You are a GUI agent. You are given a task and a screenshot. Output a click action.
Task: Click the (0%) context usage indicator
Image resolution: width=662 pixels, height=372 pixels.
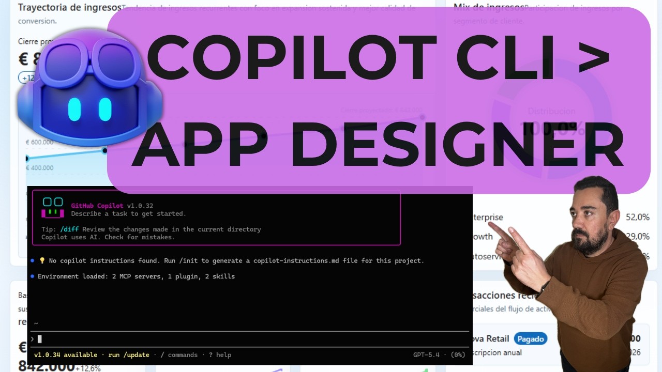point(457,355)
